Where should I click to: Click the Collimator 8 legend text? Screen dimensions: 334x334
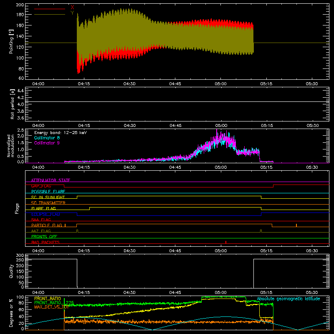coord(47,138)
